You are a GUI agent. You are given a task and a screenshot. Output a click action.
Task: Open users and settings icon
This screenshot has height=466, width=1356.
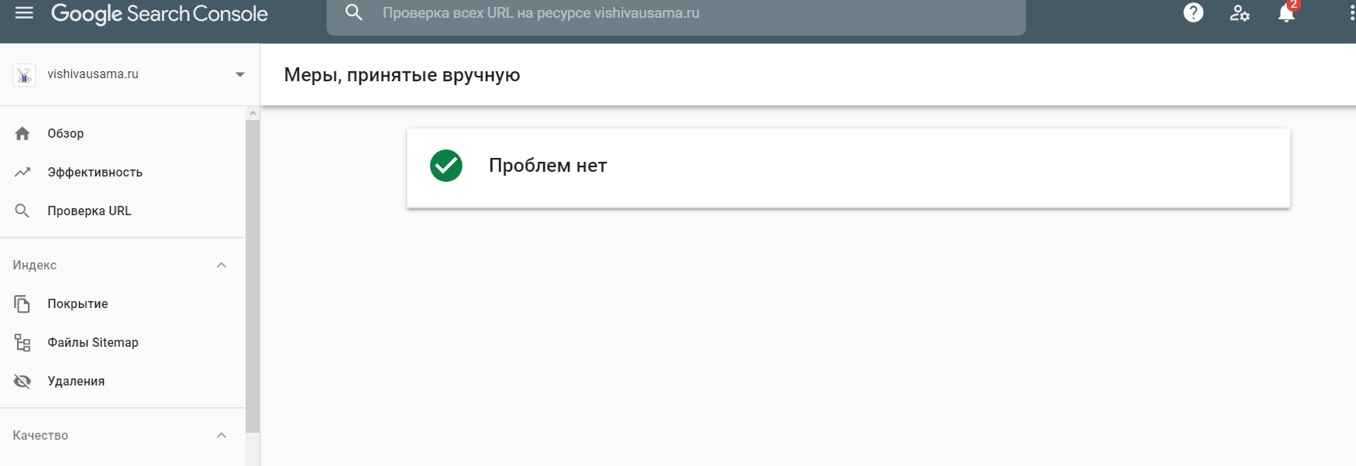point(1240,13)
